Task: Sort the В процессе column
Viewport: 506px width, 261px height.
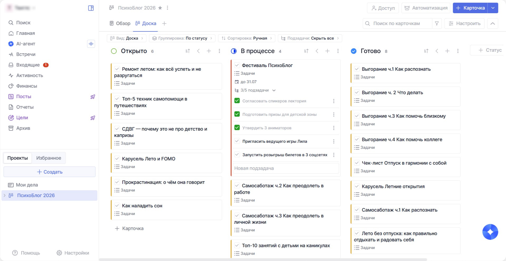Action: click(x=306, y=51)
